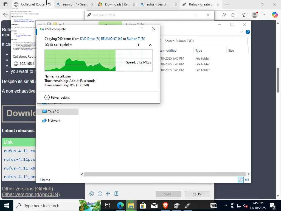
Task: Open the Copilot icon in Edge
Action: (x=275, y=15)
